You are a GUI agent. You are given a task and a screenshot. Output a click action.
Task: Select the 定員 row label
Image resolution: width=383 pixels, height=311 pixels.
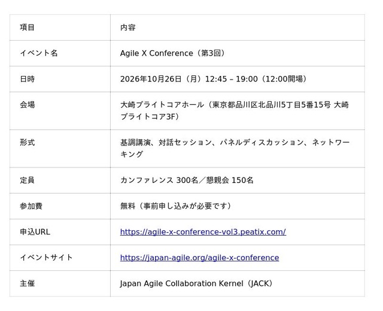click(27, 180)
